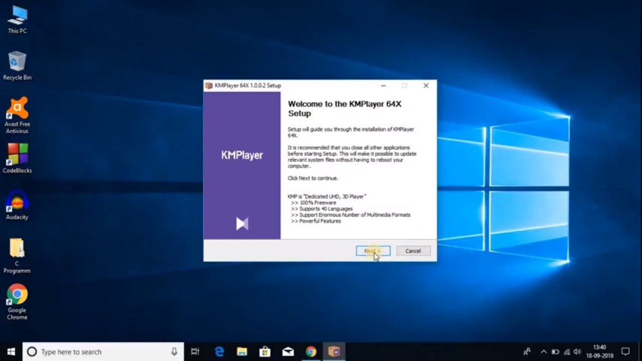Viewport: 642px width, 361px height.
Task: Click '>> Powerful Features' line
Action: pos(315,221)
